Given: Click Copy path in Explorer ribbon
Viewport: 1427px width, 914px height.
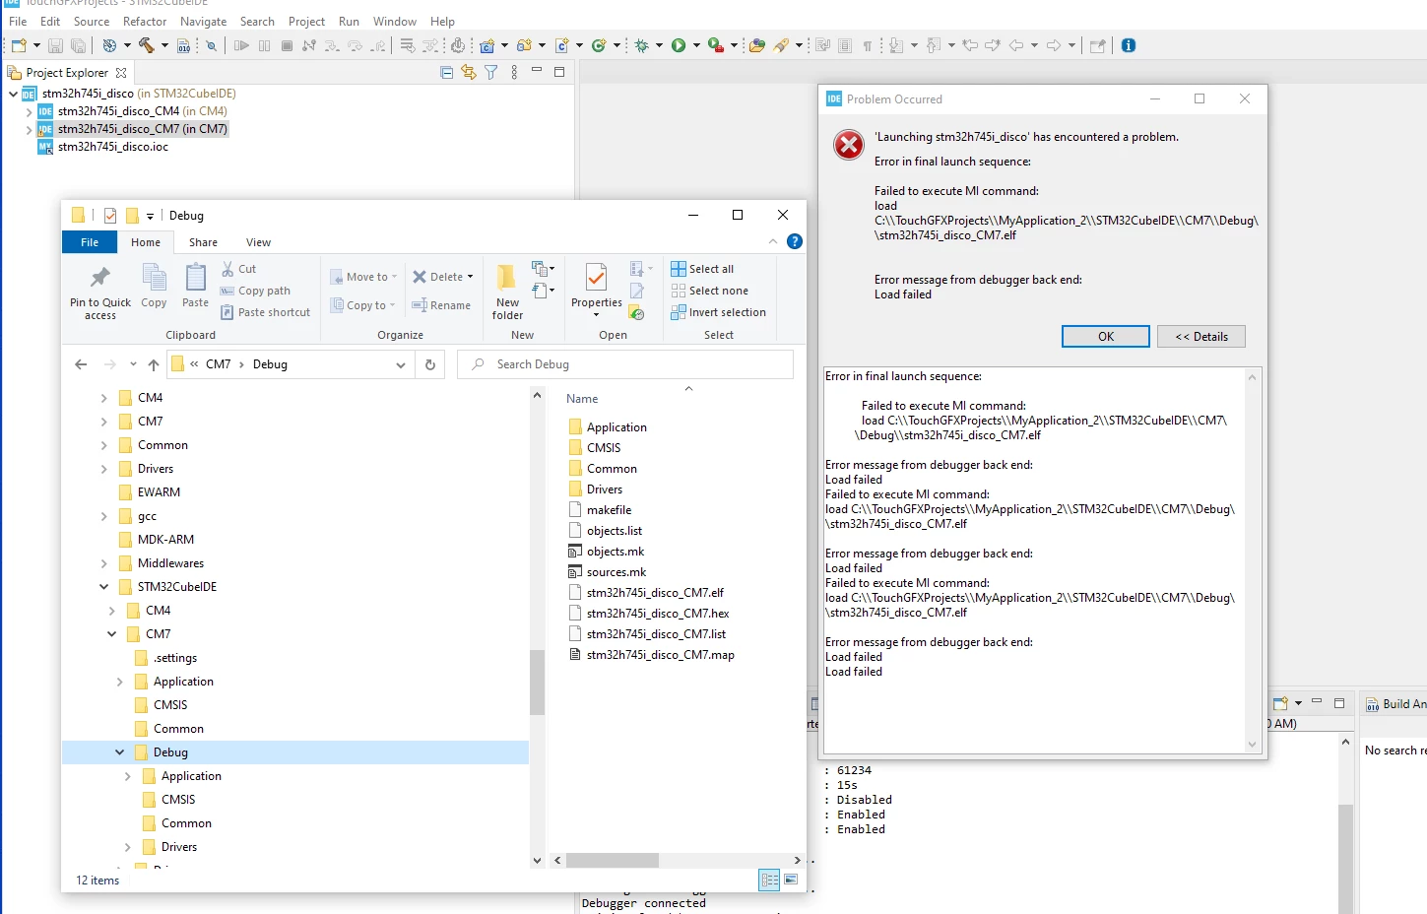Looking at the screenshot, I should tap(255, 291).
